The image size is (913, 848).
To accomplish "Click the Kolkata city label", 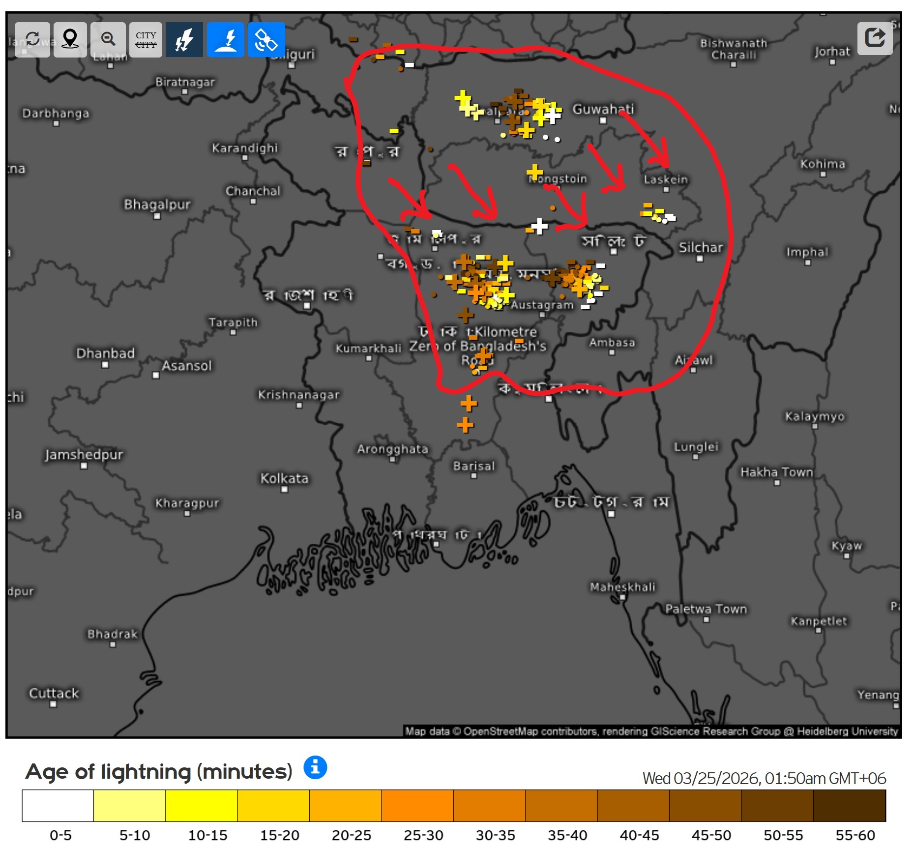I will tap(284, 478).
